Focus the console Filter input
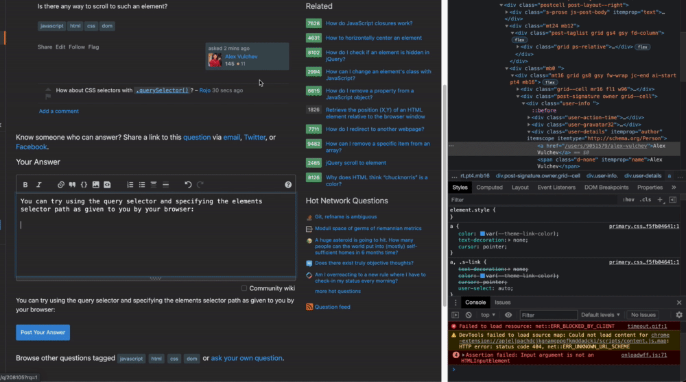686x382 pixels. pos(548,315)
